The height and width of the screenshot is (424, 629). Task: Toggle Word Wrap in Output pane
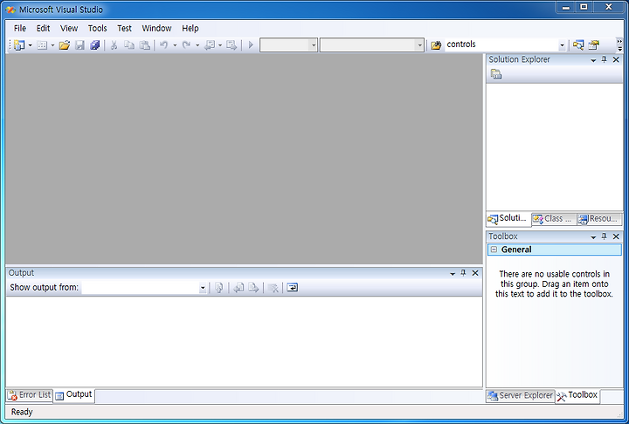pyautogui.click(x=293, y=287)
